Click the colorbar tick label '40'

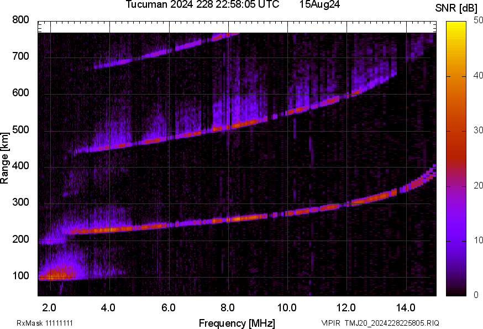[478, 75]
